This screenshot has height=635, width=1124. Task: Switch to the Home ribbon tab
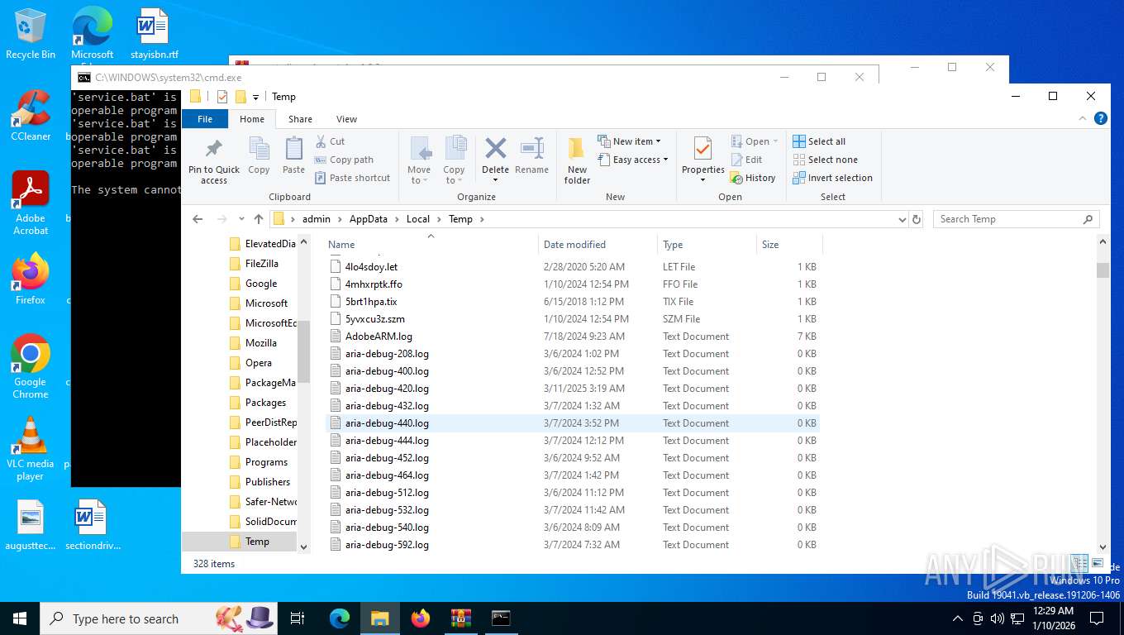pyautogui.click(x=252, y=119)
